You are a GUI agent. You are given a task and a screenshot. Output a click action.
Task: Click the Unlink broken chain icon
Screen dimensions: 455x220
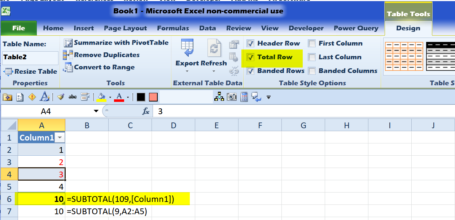[234, 71]
